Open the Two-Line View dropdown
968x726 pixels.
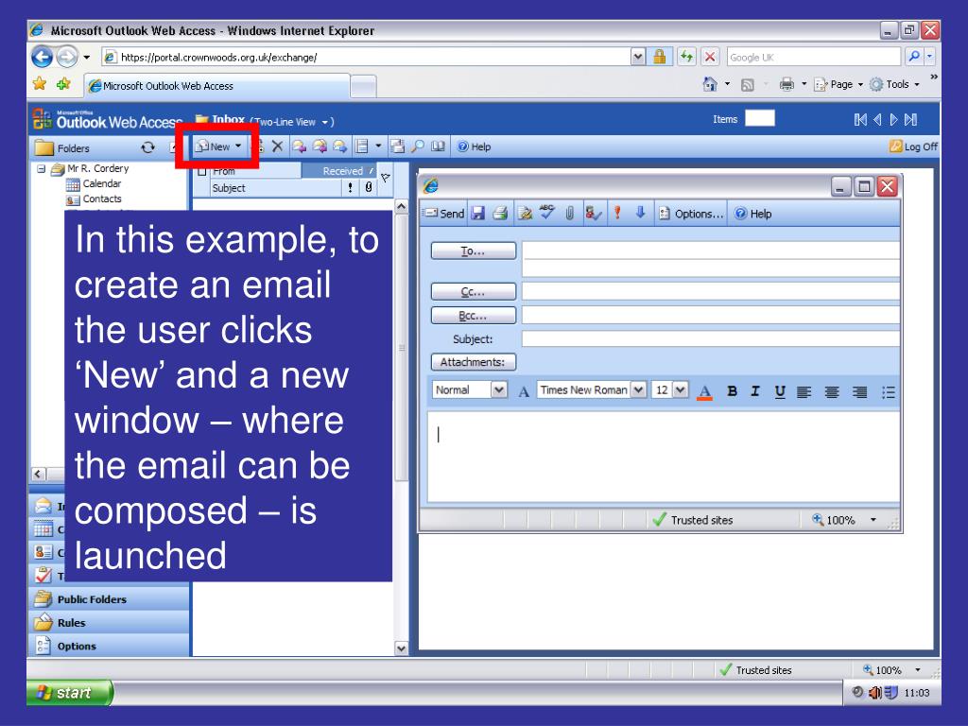click(x=295, y=122)
